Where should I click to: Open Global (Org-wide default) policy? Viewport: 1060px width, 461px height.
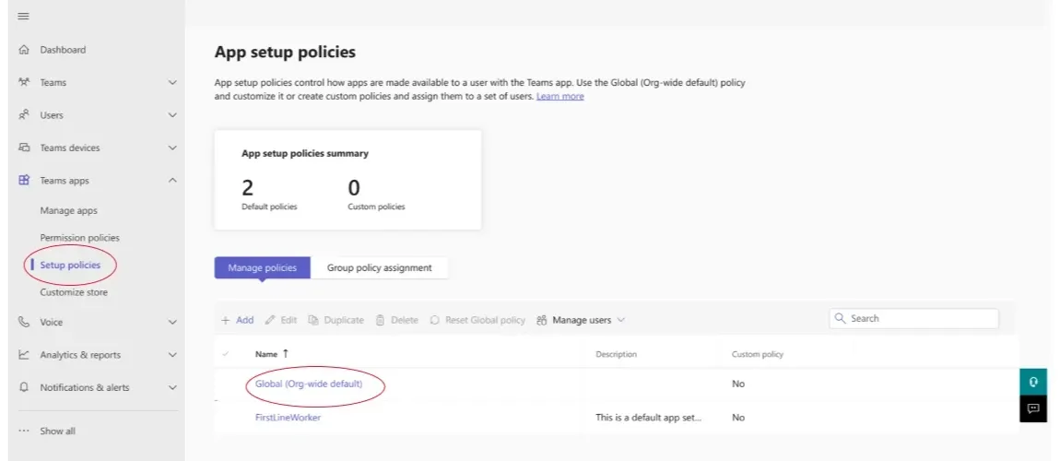coord(309,384)
